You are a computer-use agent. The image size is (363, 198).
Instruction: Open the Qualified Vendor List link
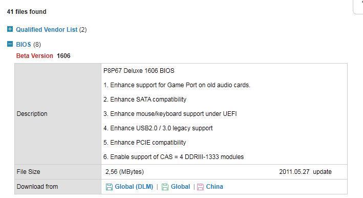[x=47, y=30]
